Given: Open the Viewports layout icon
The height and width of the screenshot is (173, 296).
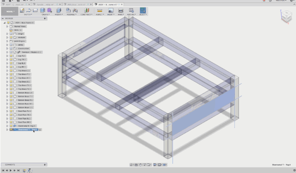Looking at the screenshot, I should tap(165, 165).
